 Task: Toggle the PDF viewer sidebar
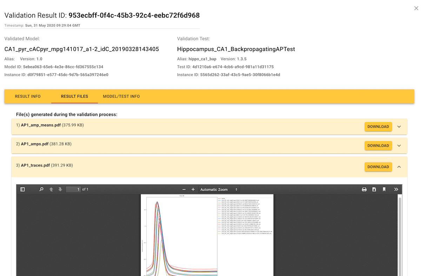(x=23, y=189)
